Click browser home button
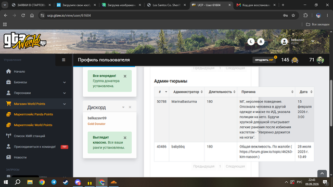The image size is (333, 187). 32,15
